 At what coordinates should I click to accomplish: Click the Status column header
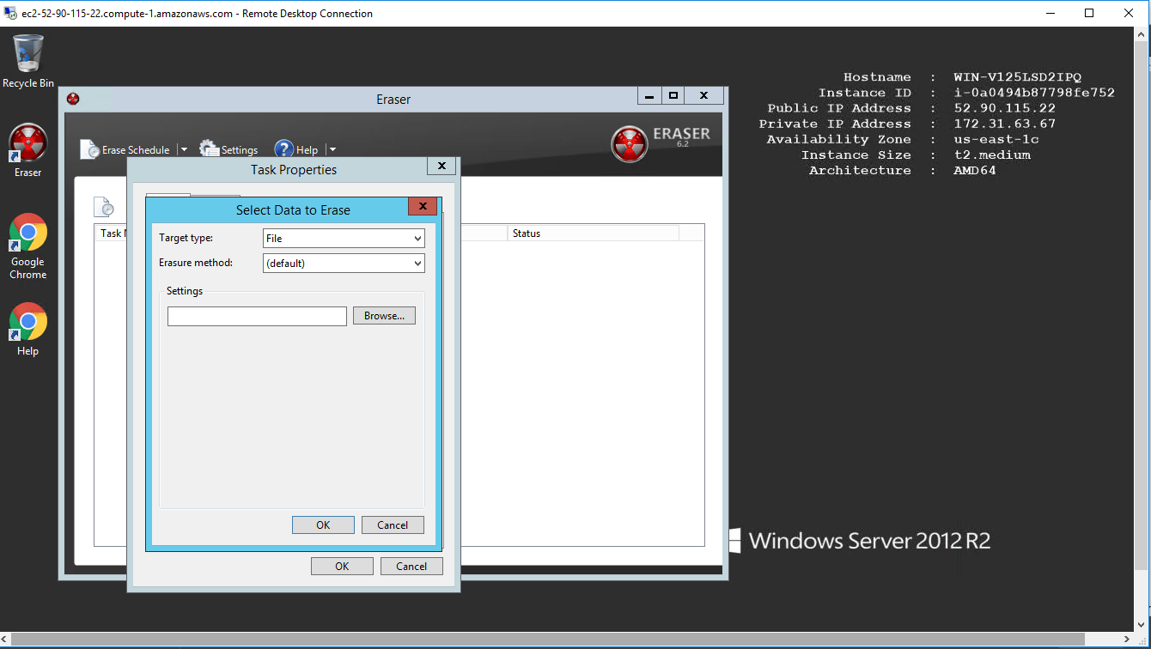pyautogui.click(x=593, y=234)
